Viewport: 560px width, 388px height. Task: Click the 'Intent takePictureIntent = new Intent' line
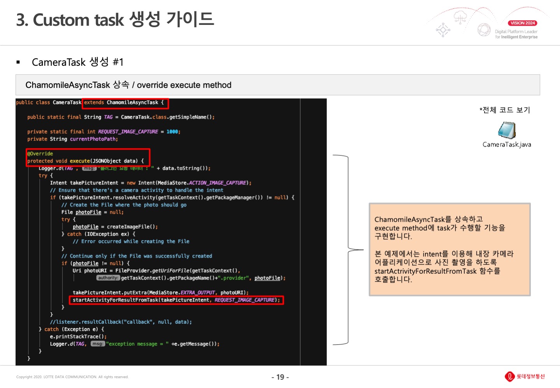click(x=151, y=183)
